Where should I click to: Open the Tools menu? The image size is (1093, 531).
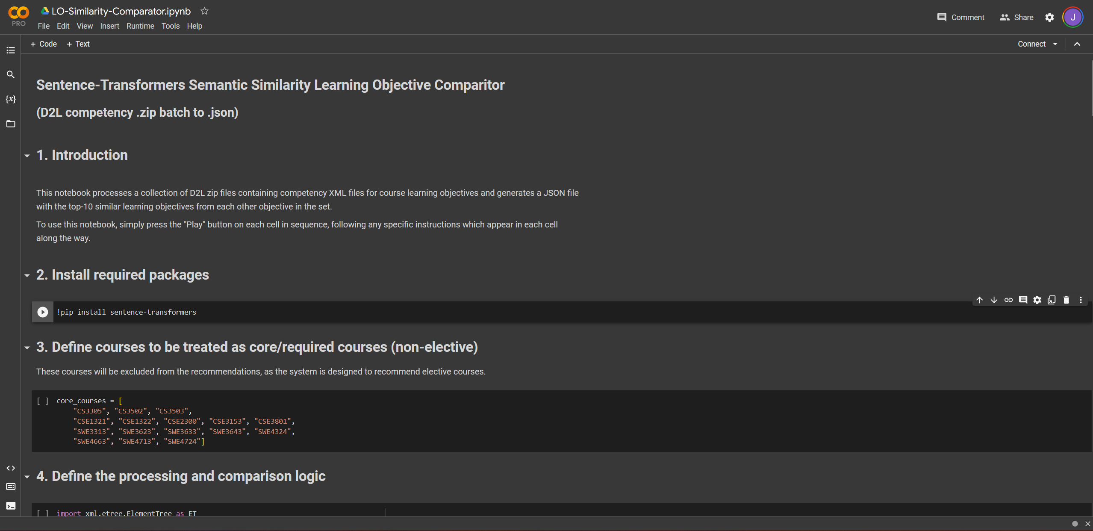(170, 26)
